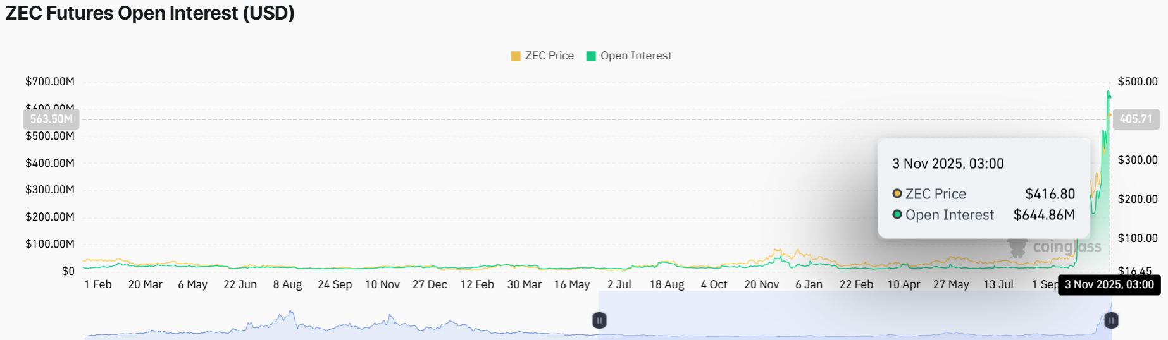Toggle the ZEC Price series label
The height and width of the screenshot is (340, 1168).
(549, 56)
